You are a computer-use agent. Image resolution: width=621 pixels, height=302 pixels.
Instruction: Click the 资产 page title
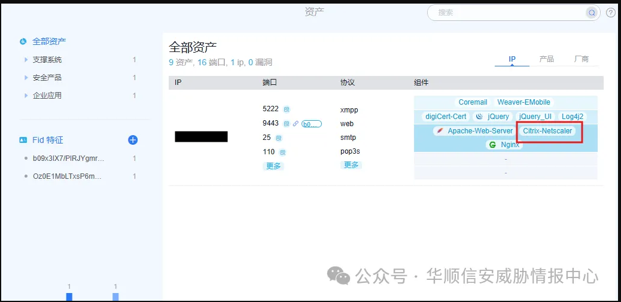tap(315, 12)
